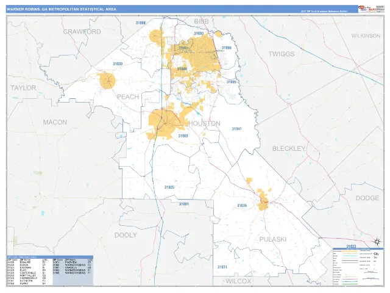Viewport: 390px width, 293px height.
Task: Select the WILKINSON county label
Action: [366, 36]
